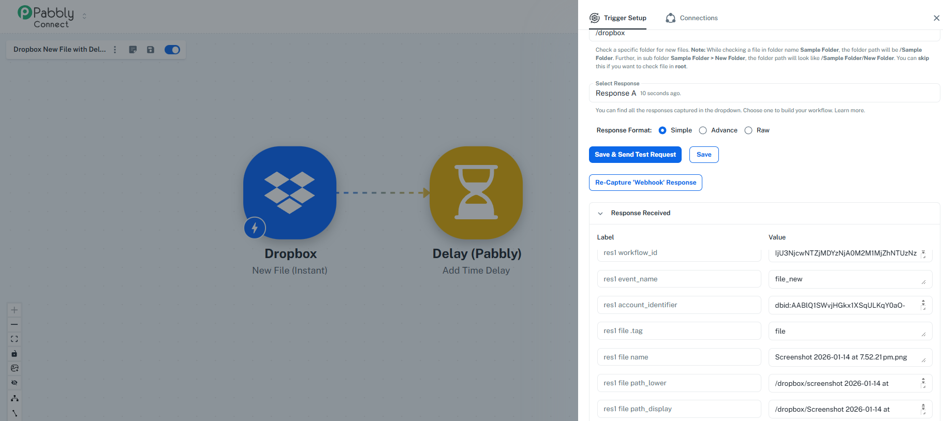Open the workflow notes icon

pyautogui.click(x=133, y=50)
